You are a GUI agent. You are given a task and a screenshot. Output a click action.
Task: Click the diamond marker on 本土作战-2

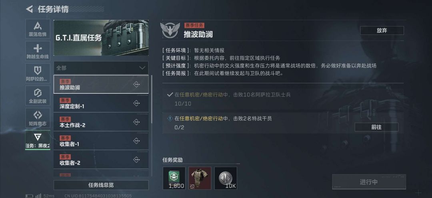[x=136, y=122]
